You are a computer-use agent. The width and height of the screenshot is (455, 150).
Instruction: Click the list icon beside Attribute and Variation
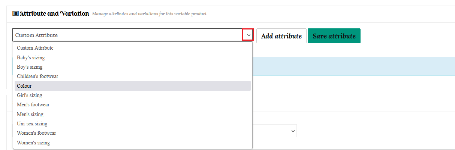pos(15,13)
